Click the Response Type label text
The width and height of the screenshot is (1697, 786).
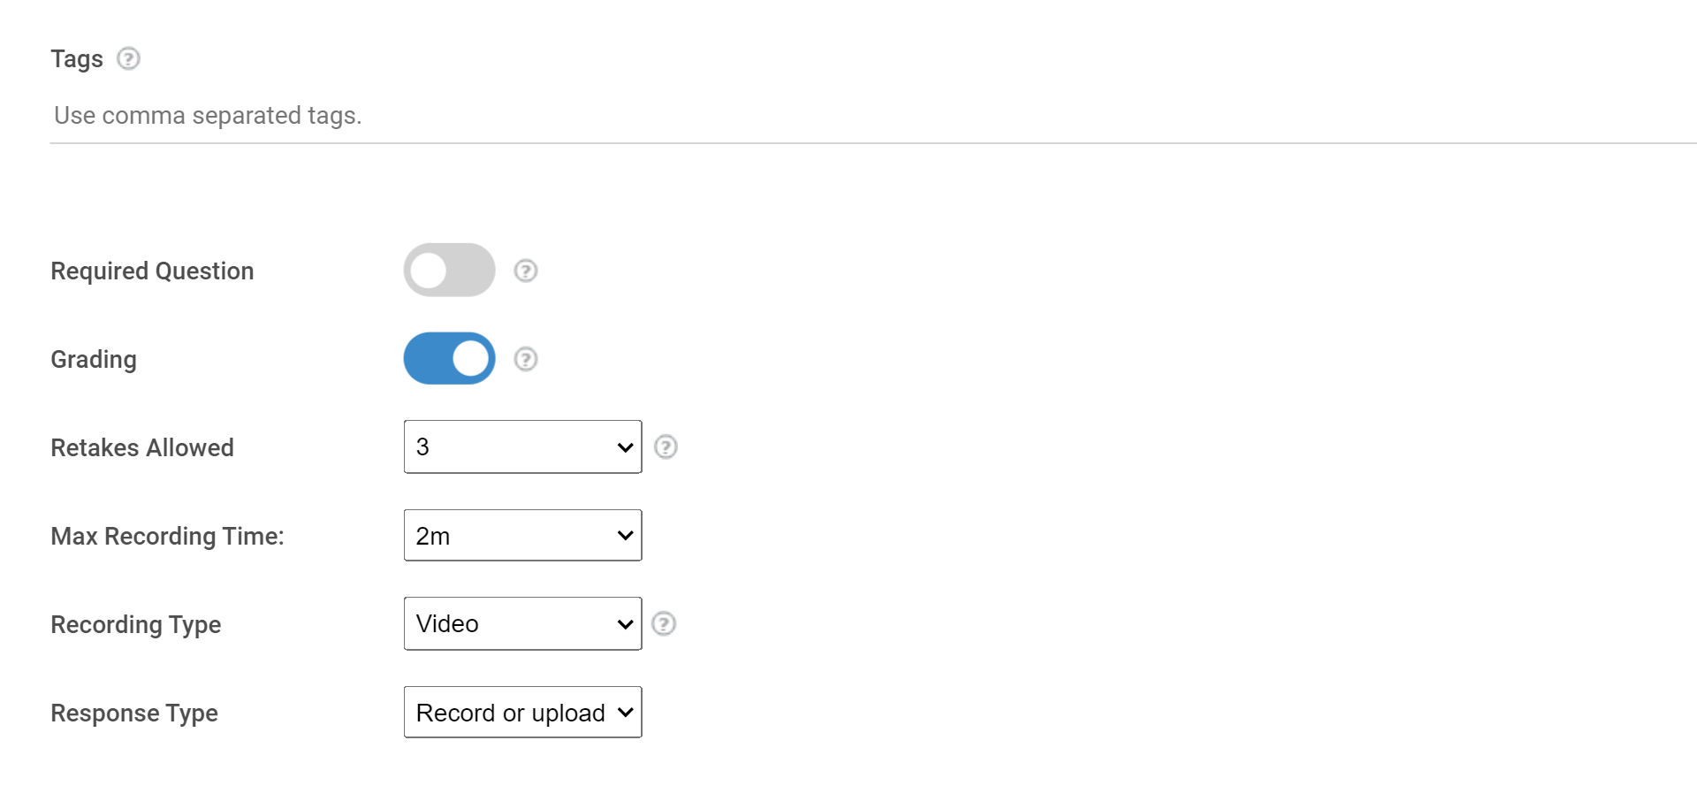pos(134,714)
